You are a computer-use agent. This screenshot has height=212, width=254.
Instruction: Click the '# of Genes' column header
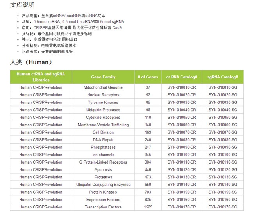tap(148, 77)
